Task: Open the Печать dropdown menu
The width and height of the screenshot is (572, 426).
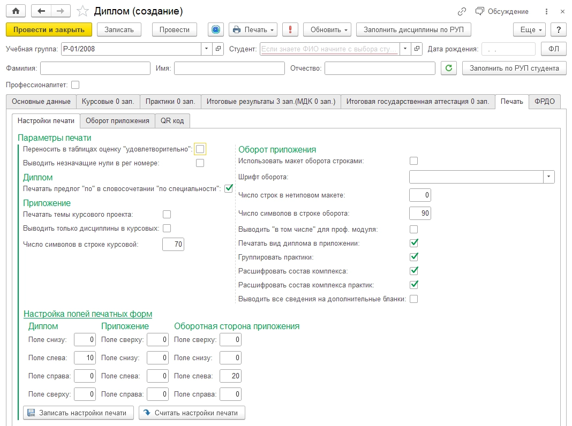Action: click(x=253, y=29)
